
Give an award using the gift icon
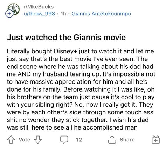click(156, 140)
